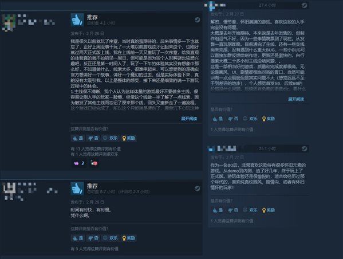This screenshot has width=343, height=259.
Task: Click the thumbs-up recommend icon on first review
Action: tap(77, 20)
